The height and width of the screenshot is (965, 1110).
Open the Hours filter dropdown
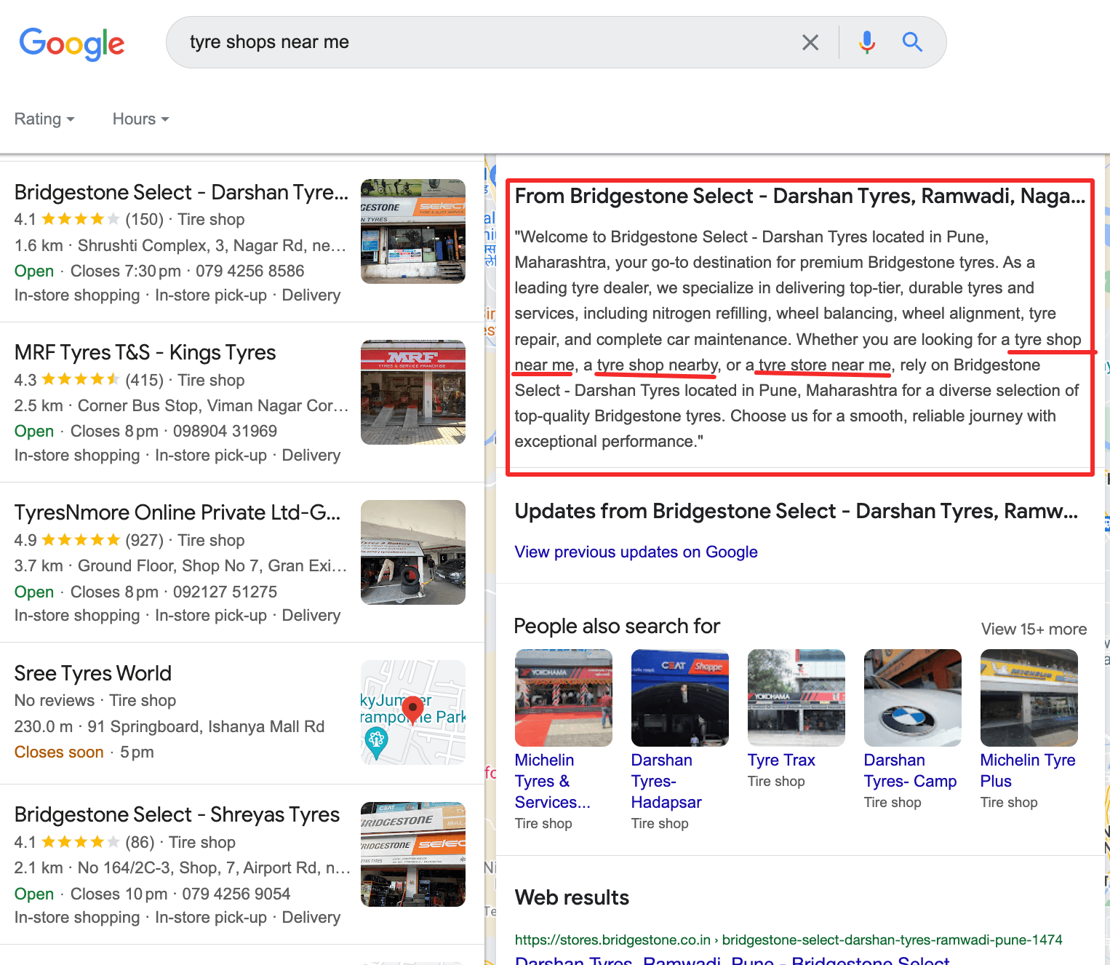click(140, 119)
